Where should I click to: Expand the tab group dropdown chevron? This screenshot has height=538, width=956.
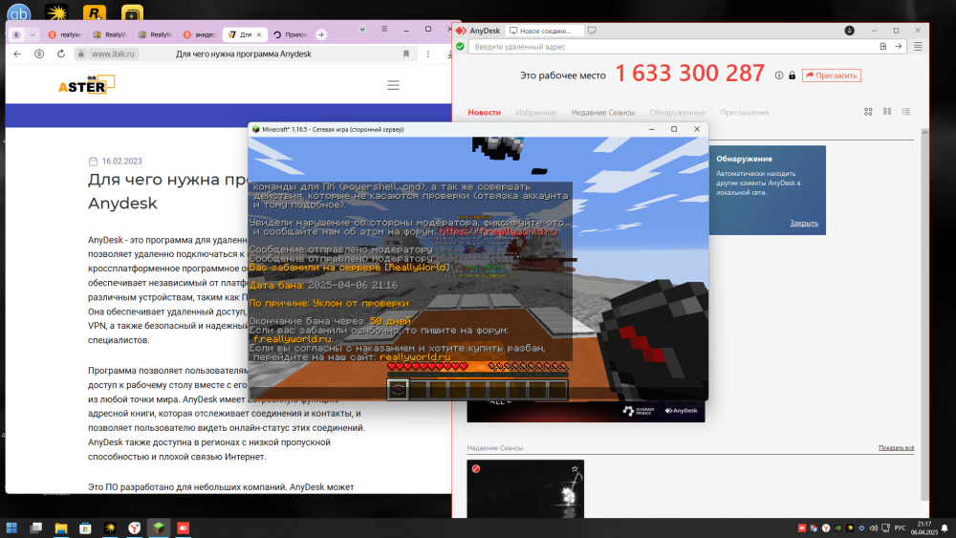(33, 34)
